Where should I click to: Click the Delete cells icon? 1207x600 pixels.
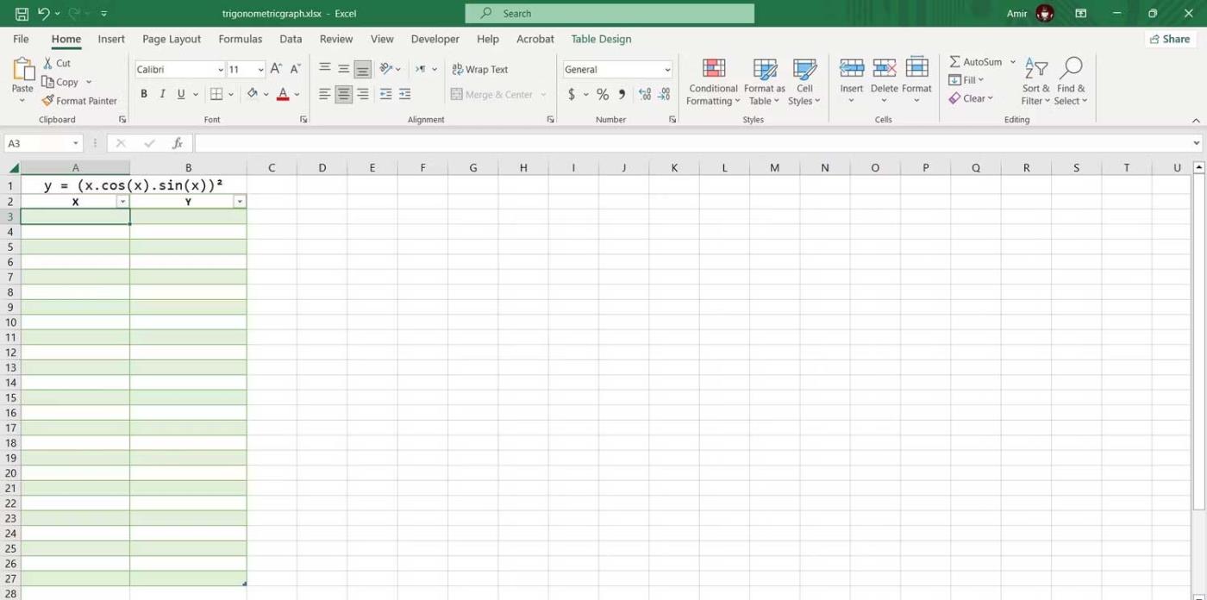point(884,69)
